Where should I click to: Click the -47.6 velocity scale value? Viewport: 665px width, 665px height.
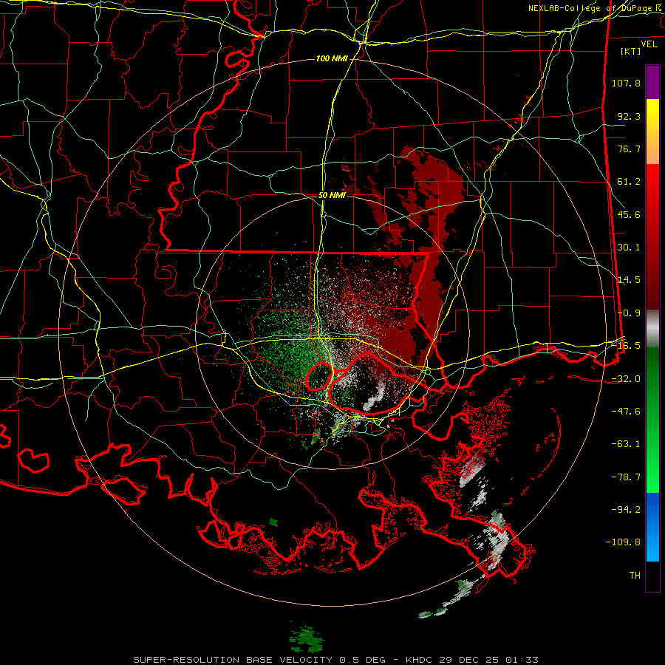626,412
